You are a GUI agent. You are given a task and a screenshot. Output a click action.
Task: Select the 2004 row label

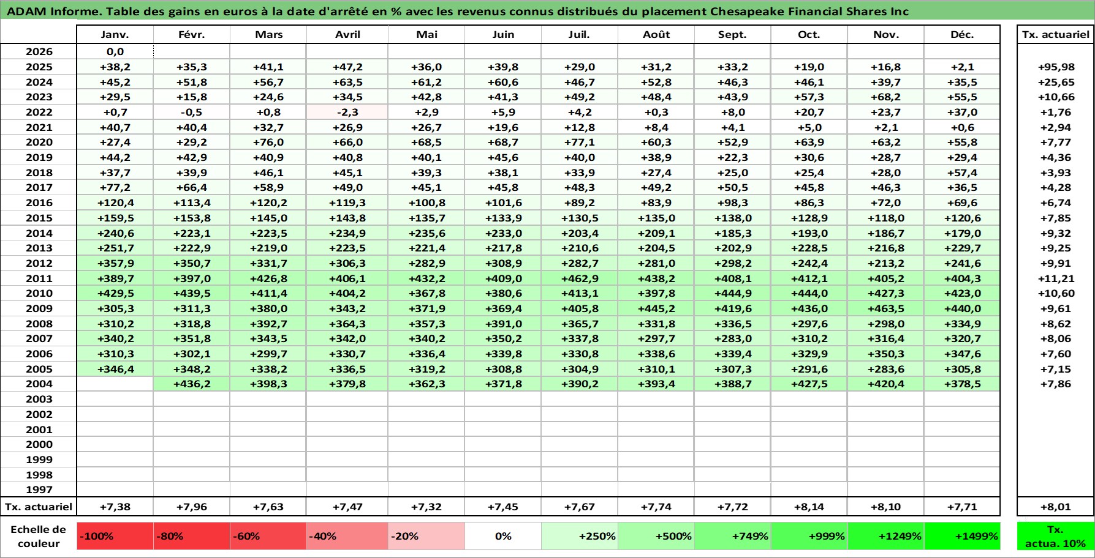(39, 384)
